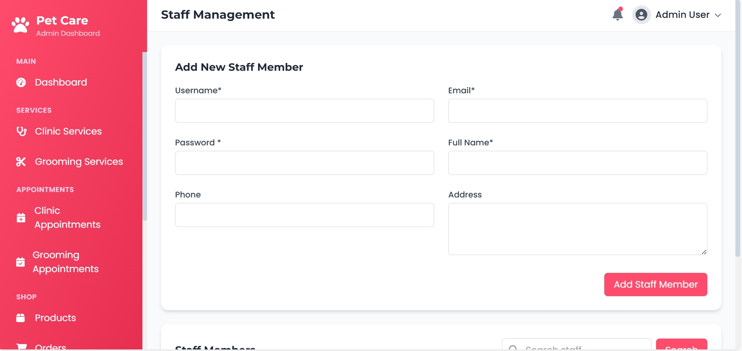The height and width of the screenshot is (351, 742).
Task: Click the calendar-plus icon for Clinic Appointments
Action: [21, 218]
